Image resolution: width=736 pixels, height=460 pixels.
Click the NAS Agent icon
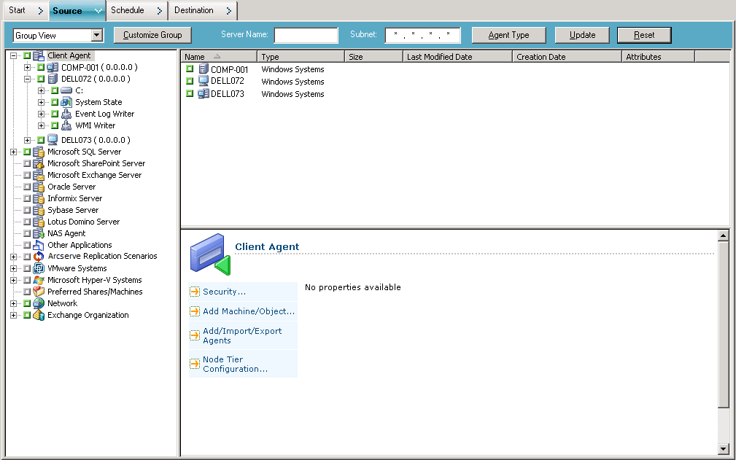tap(39, 233)
